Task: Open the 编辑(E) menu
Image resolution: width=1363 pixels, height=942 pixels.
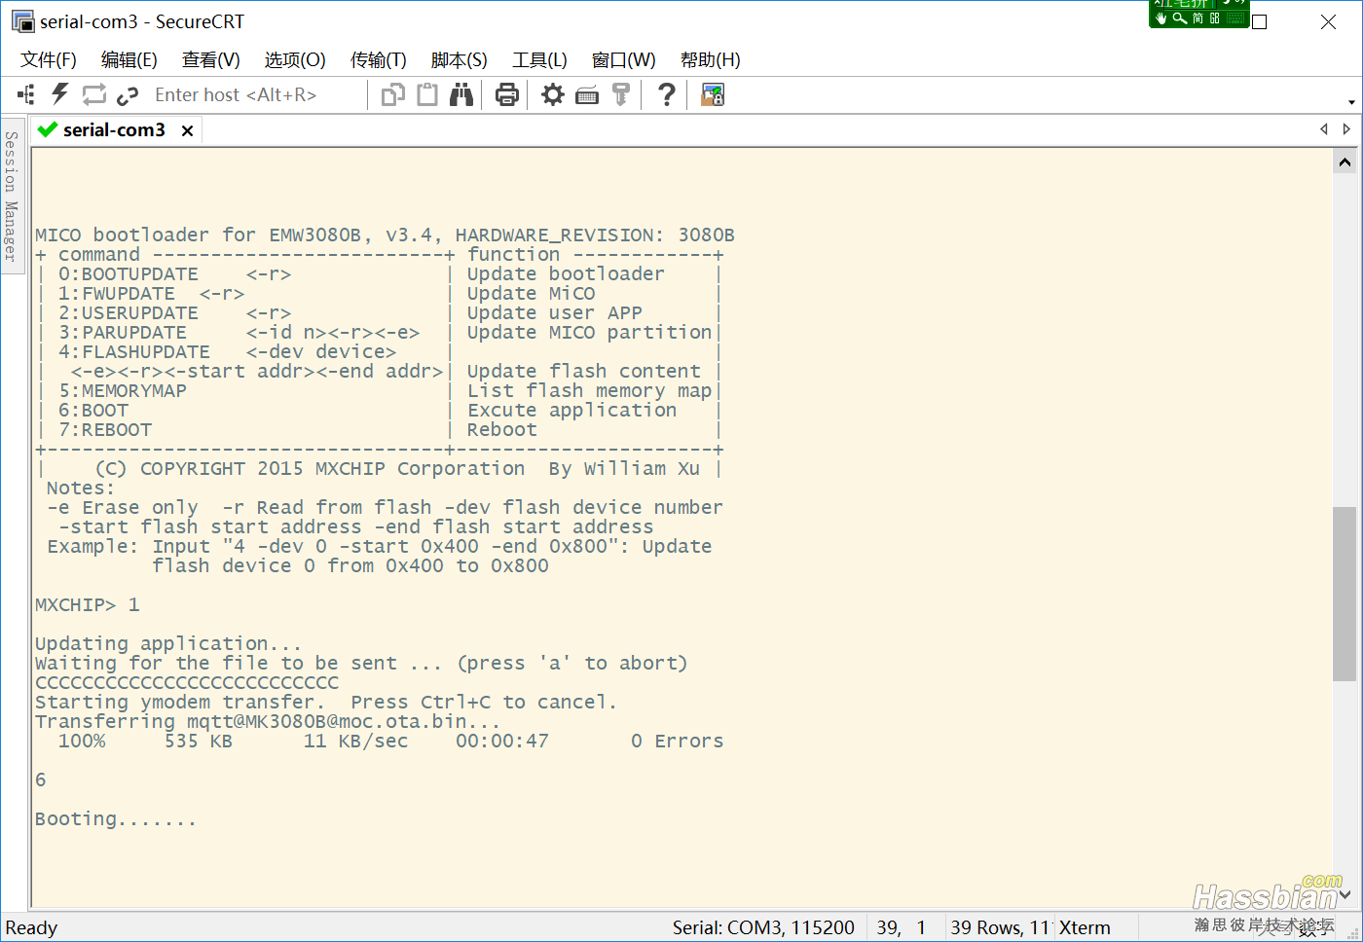Action: [129, 60]
